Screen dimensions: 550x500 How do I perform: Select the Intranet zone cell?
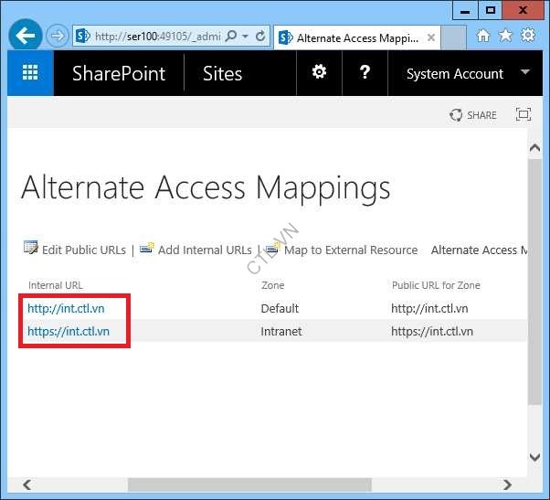pos(281,331)
